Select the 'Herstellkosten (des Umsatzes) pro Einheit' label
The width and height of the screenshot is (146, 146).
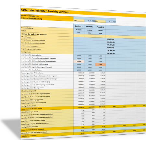pyautogui.click(x=34, y=133)
